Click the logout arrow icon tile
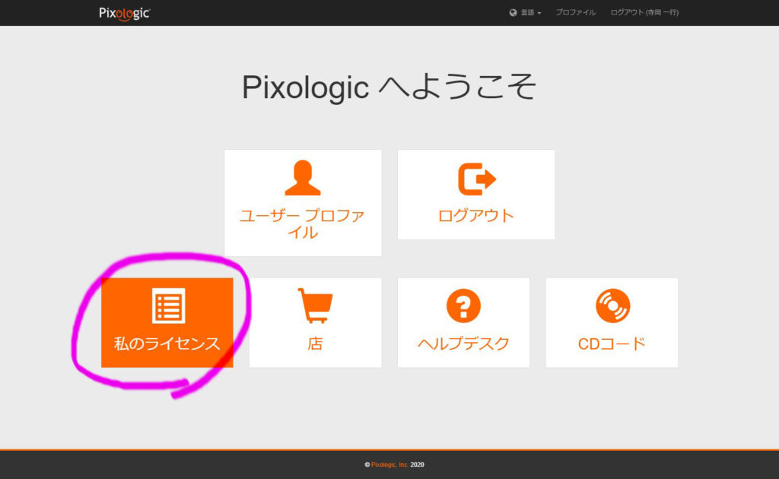Screen dimensions: 779x479 [x=476, y=179]
